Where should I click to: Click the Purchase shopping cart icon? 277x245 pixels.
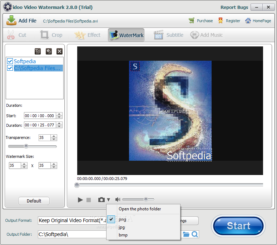point(192,21)
